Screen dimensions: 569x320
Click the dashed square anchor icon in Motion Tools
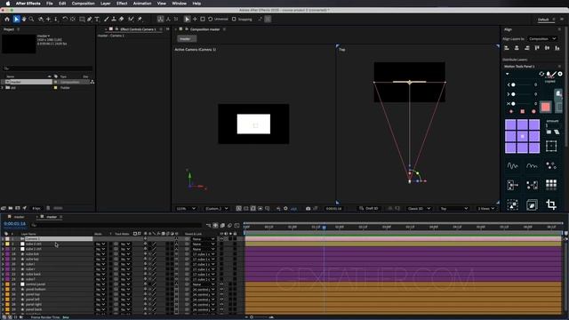[551, 146]
